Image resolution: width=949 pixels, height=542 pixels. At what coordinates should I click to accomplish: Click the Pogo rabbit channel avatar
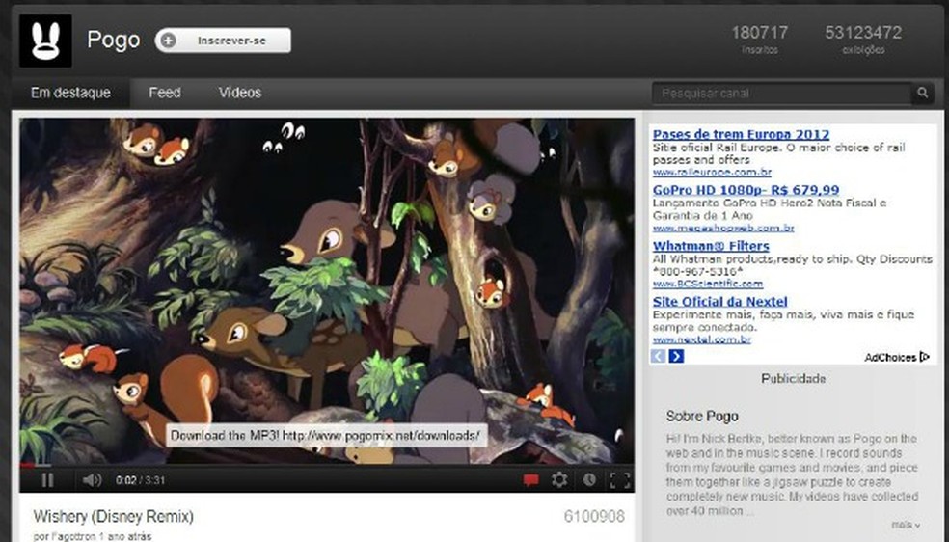tap(45, 41)
